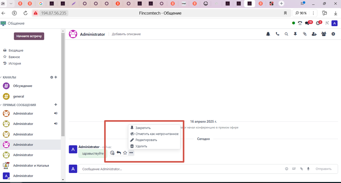Image resolution: width=341 pixels, height=183 pixels.
Task: Show pinned messages via header pin icon
Action: click(295, 34)
